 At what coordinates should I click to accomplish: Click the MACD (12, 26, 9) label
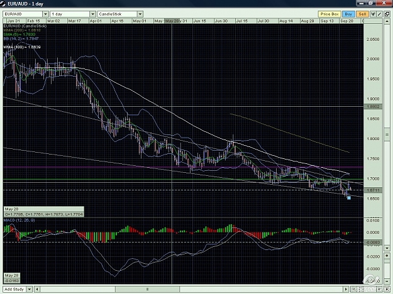(19, 220)
